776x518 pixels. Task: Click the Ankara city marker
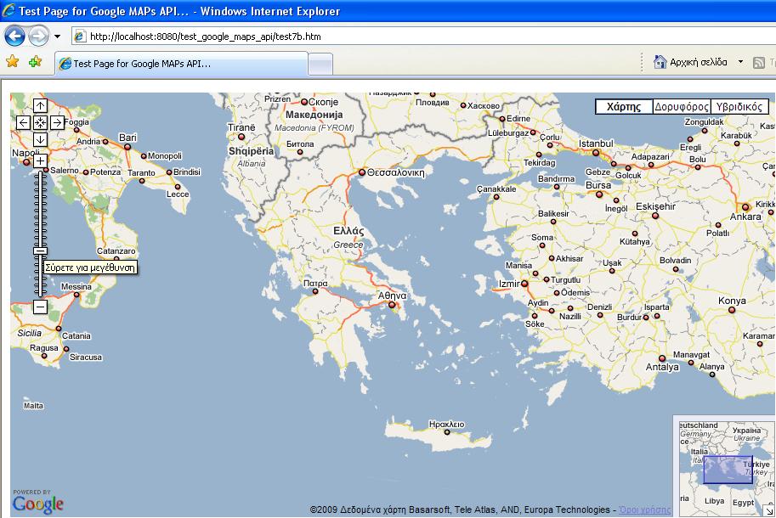745,207
